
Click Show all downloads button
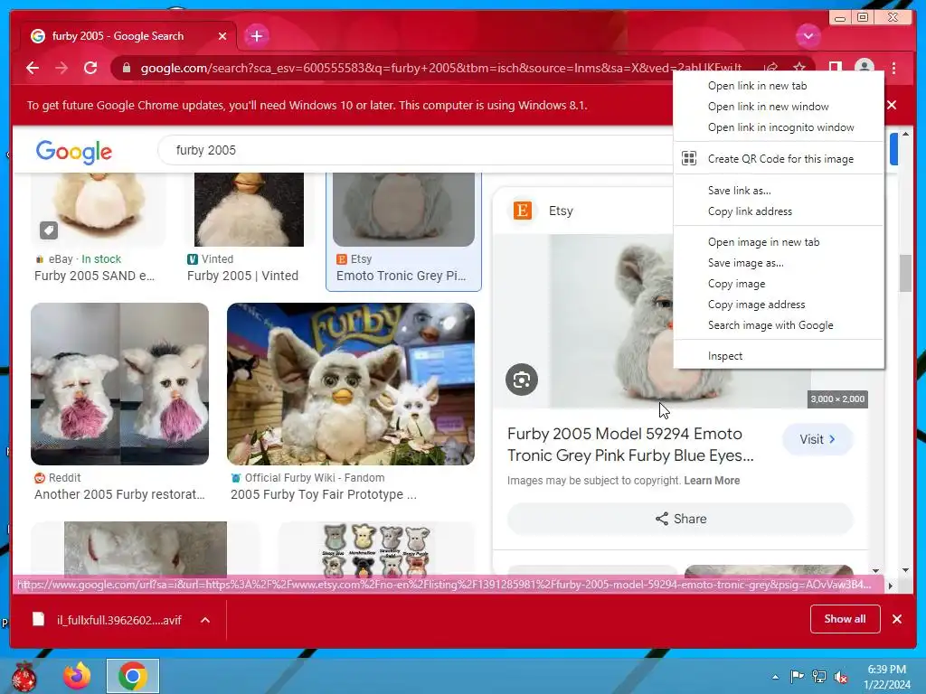[x=845, y=618]
